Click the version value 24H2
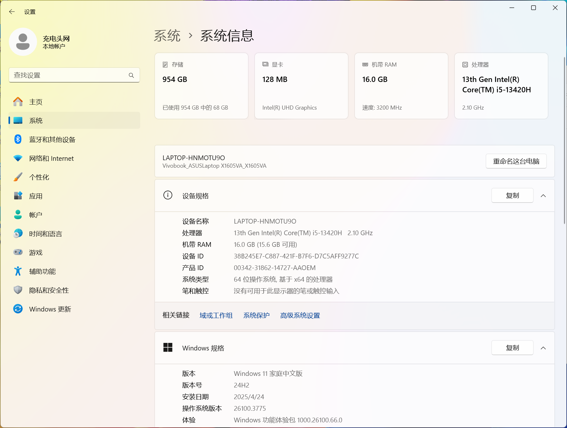 (241, 385)
